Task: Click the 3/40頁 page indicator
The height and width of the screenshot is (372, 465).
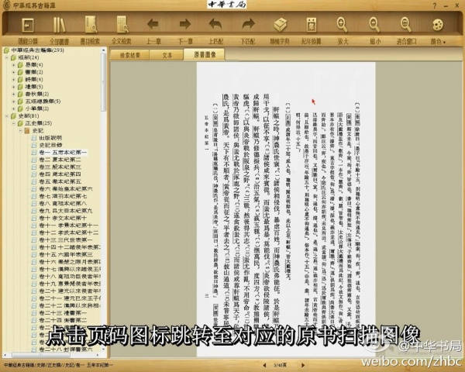Action: [280, 366]
